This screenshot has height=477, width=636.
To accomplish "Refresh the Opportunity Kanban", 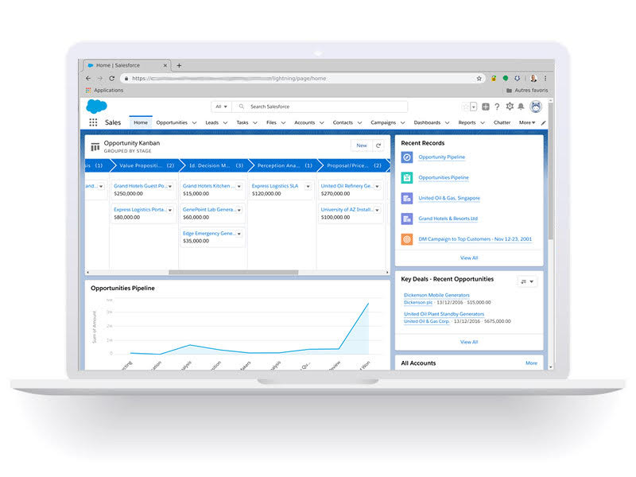I will tap(378, 145).
